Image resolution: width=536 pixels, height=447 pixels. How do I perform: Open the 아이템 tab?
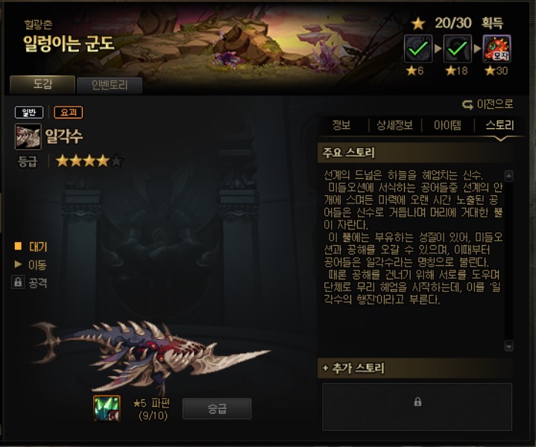tap(447, 125)
